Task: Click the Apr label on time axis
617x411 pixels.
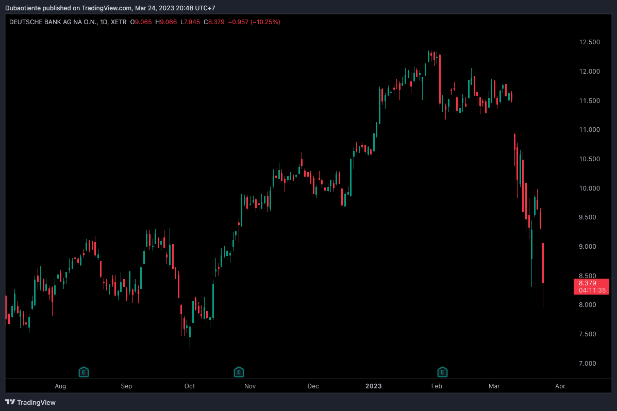Action: coord(560,386)
